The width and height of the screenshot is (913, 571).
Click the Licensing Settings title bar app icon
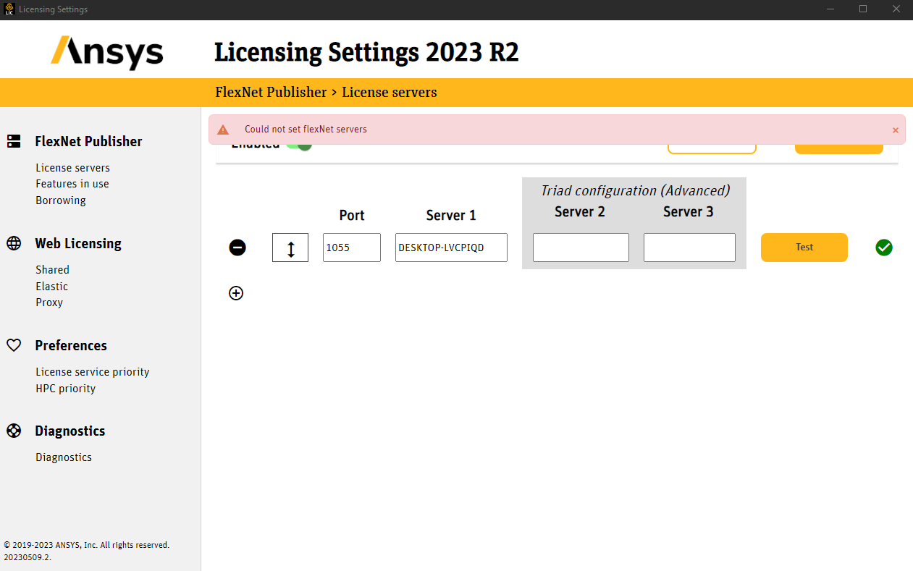9,9
